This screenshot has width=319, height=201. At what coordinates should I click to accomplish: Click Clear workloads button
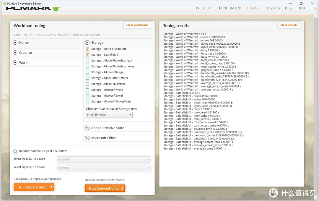click(137, 25)
